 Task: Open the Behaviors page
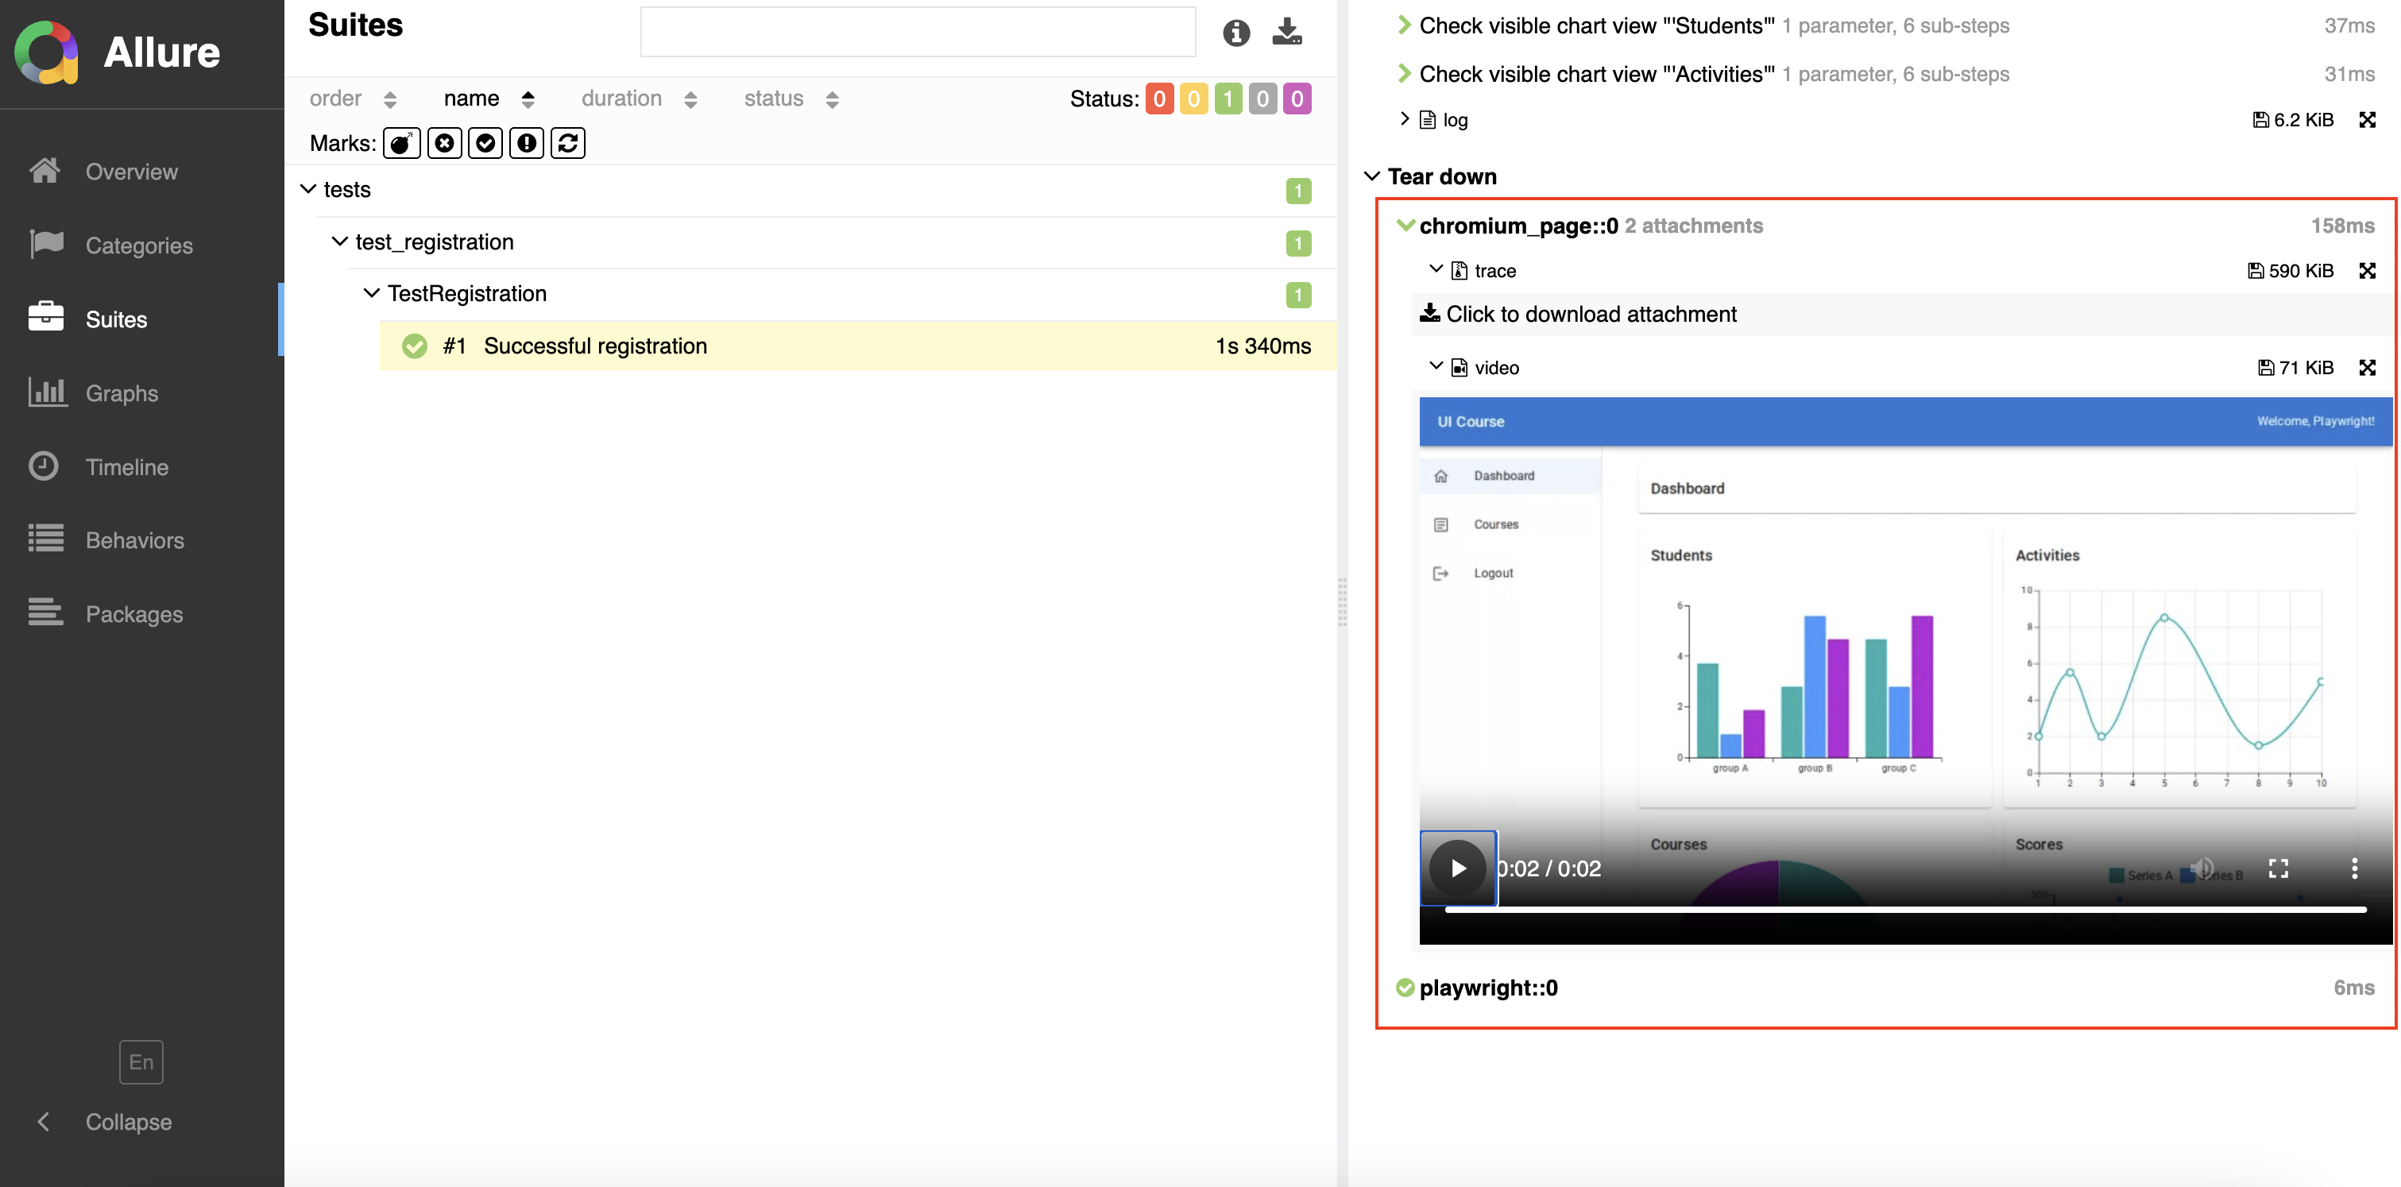[x=140, y=540]
